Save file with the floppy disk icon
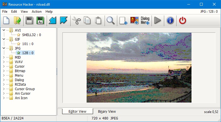The image size is (221, 122). 29,21
